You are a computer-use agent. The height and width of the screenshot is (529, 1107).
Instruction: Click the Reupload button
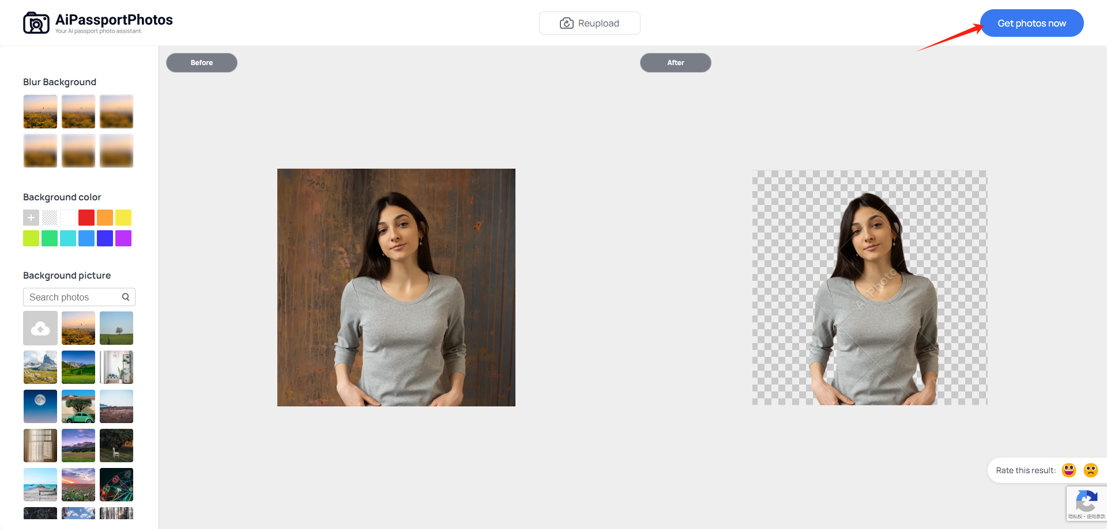click(589, 23)
